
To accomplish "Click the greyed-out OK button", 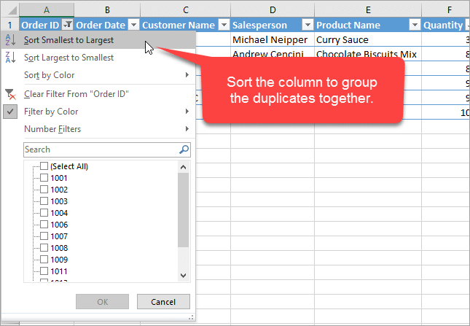I will (x=102, y=302).
